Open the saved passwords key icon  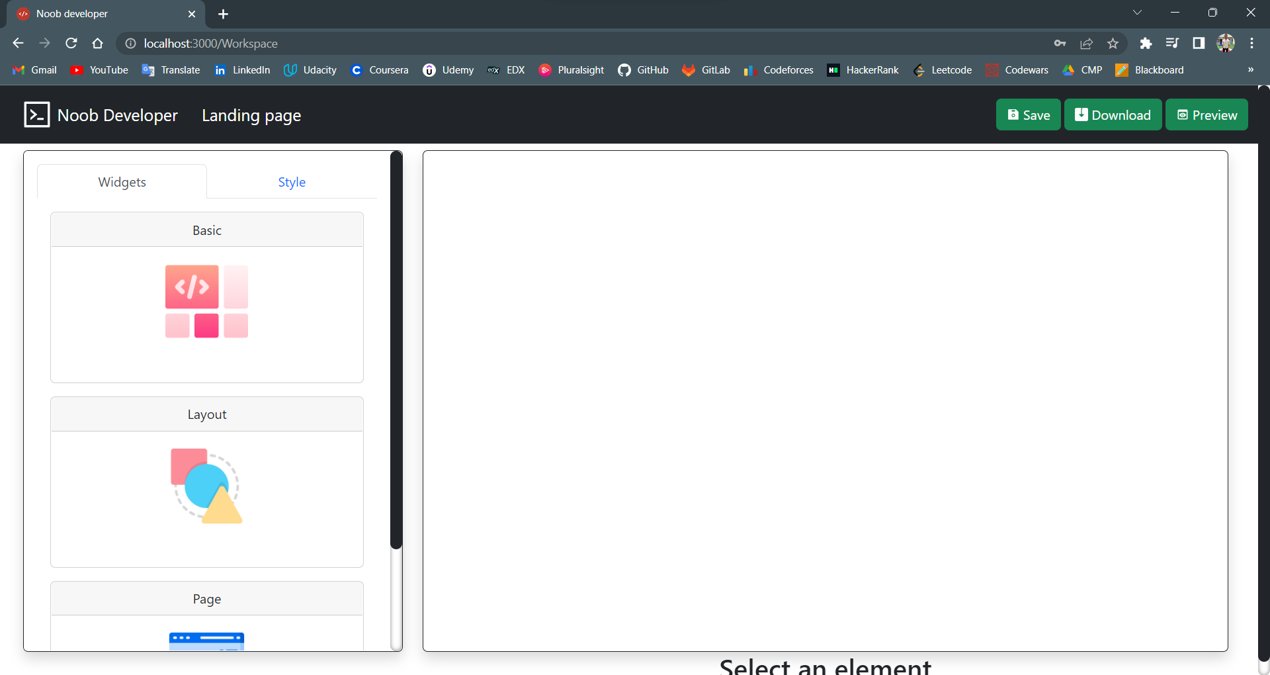pos(1060,43)
